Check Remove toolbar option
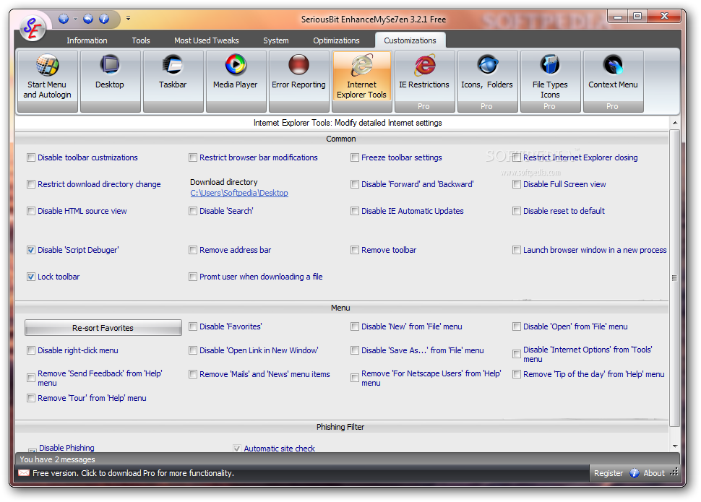 click(355, 250)
